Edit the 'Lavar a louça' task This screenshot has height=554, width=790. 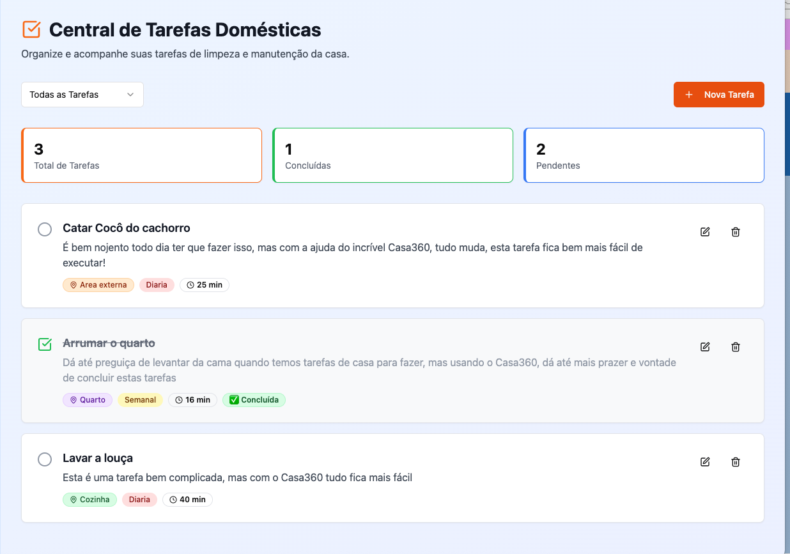(705, 462)
